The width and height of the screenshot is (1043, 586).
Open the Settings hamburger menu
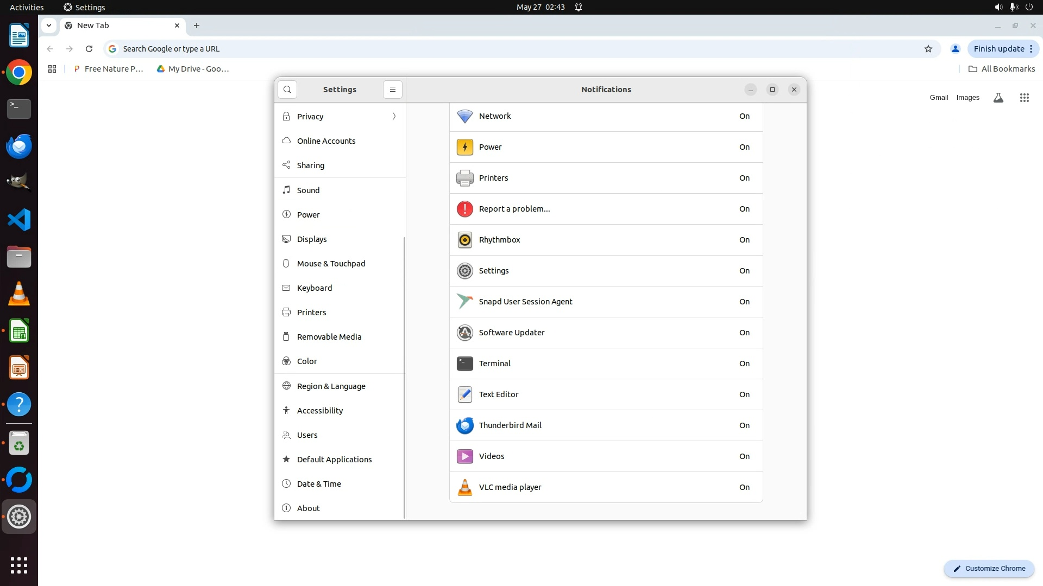393,90
